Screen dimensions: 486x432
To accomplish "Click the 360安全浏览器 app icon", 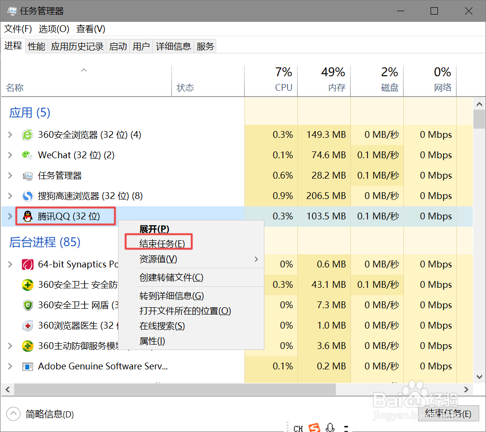I will 27,135.
